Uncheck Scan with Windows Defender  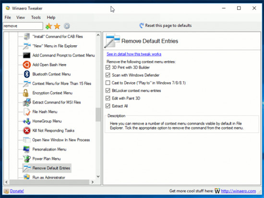pos(108,75)
